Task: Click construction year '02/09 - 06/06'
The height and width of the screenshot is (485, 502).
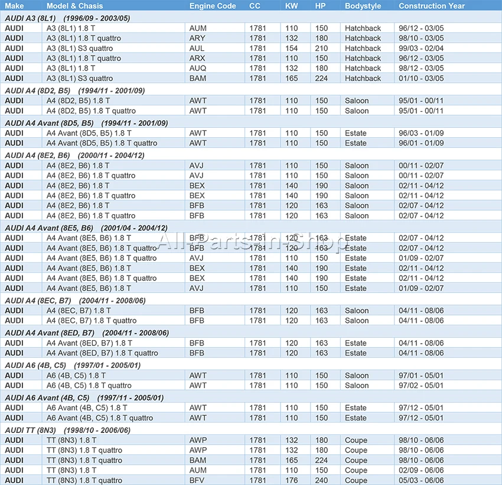Action: click(x=421, y=470)
